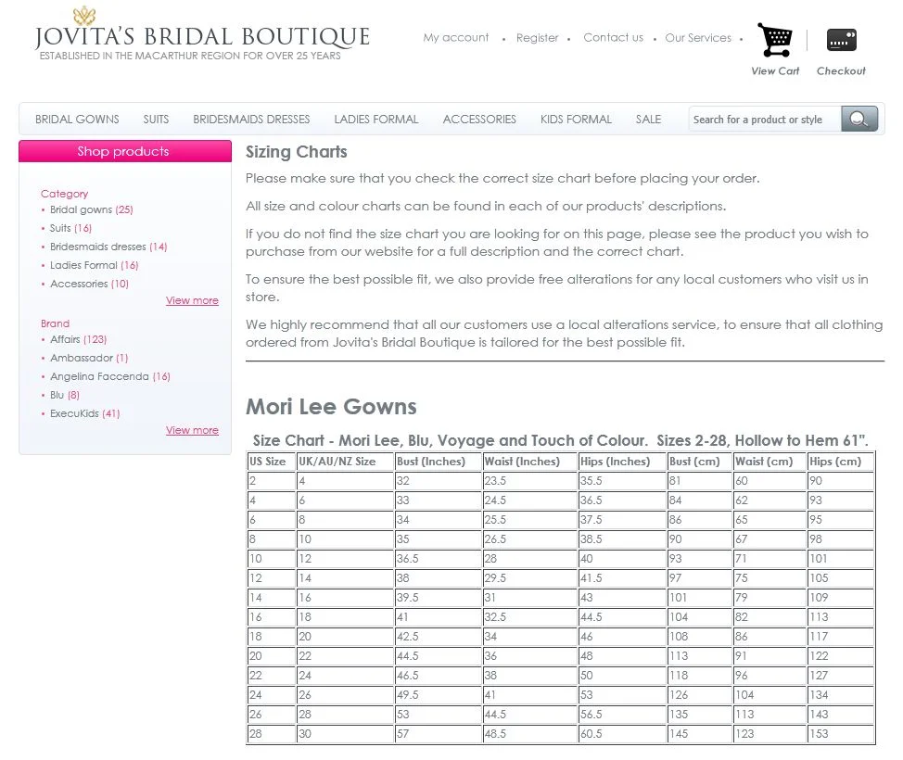Open the Suits menu
903x760 pixels.
pos(156,120)
